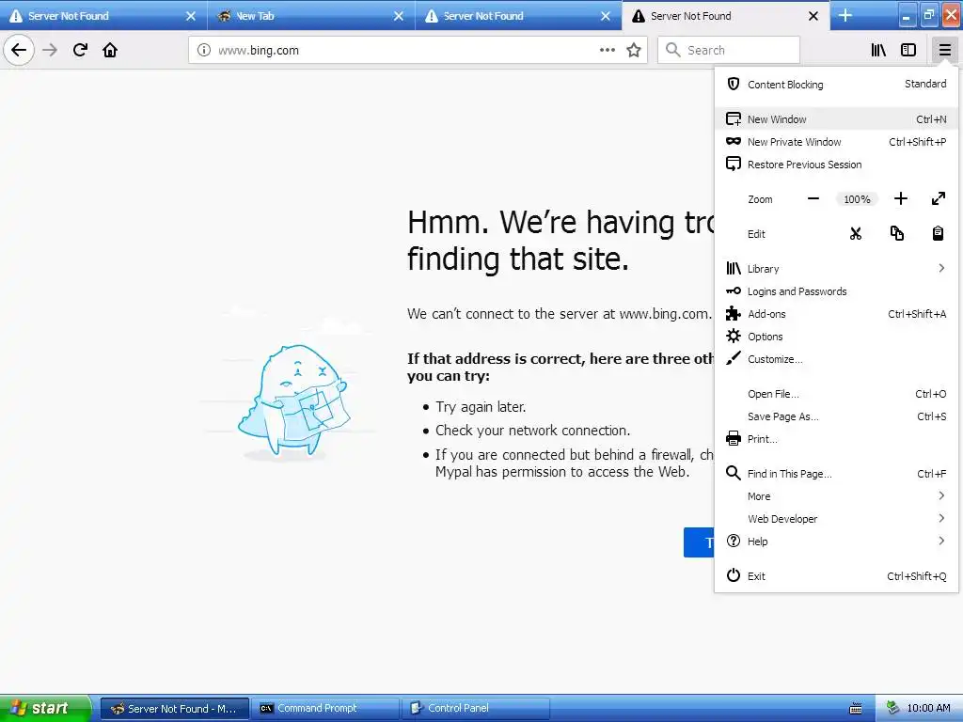The image size is (963, 722).
Task: Click the network tray icon near clock
Action: (x=893, y=708)
